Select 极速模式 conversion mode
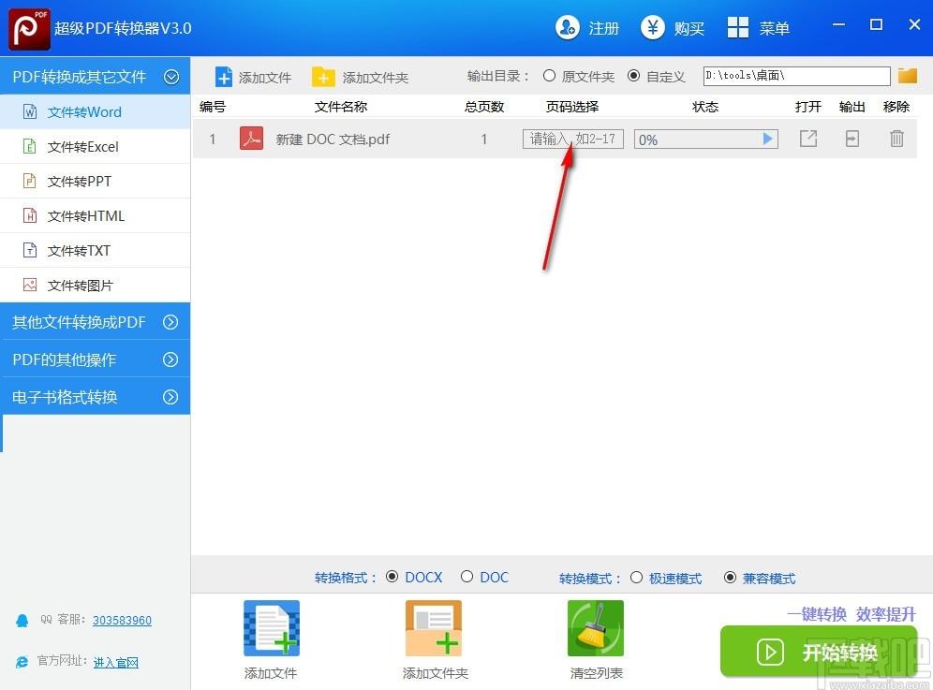 point(636,578)
